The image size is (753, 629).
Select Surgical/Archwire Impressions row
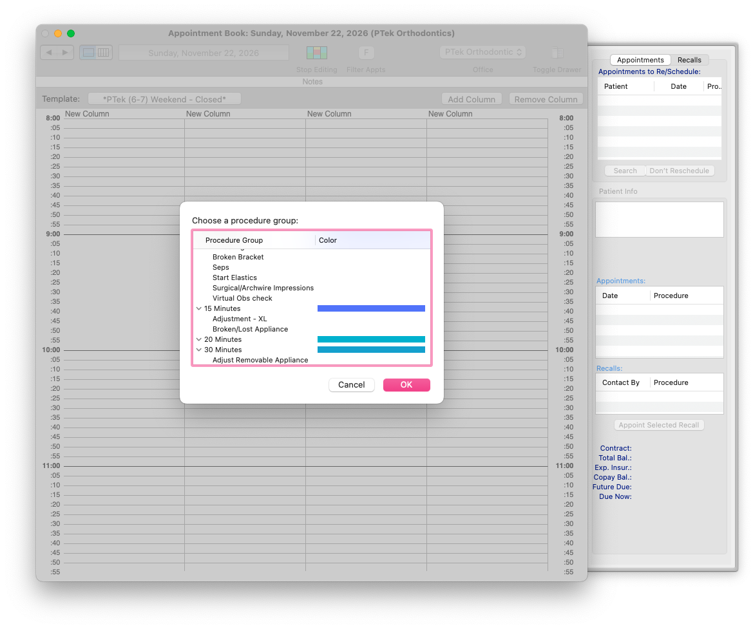(312, 288)
